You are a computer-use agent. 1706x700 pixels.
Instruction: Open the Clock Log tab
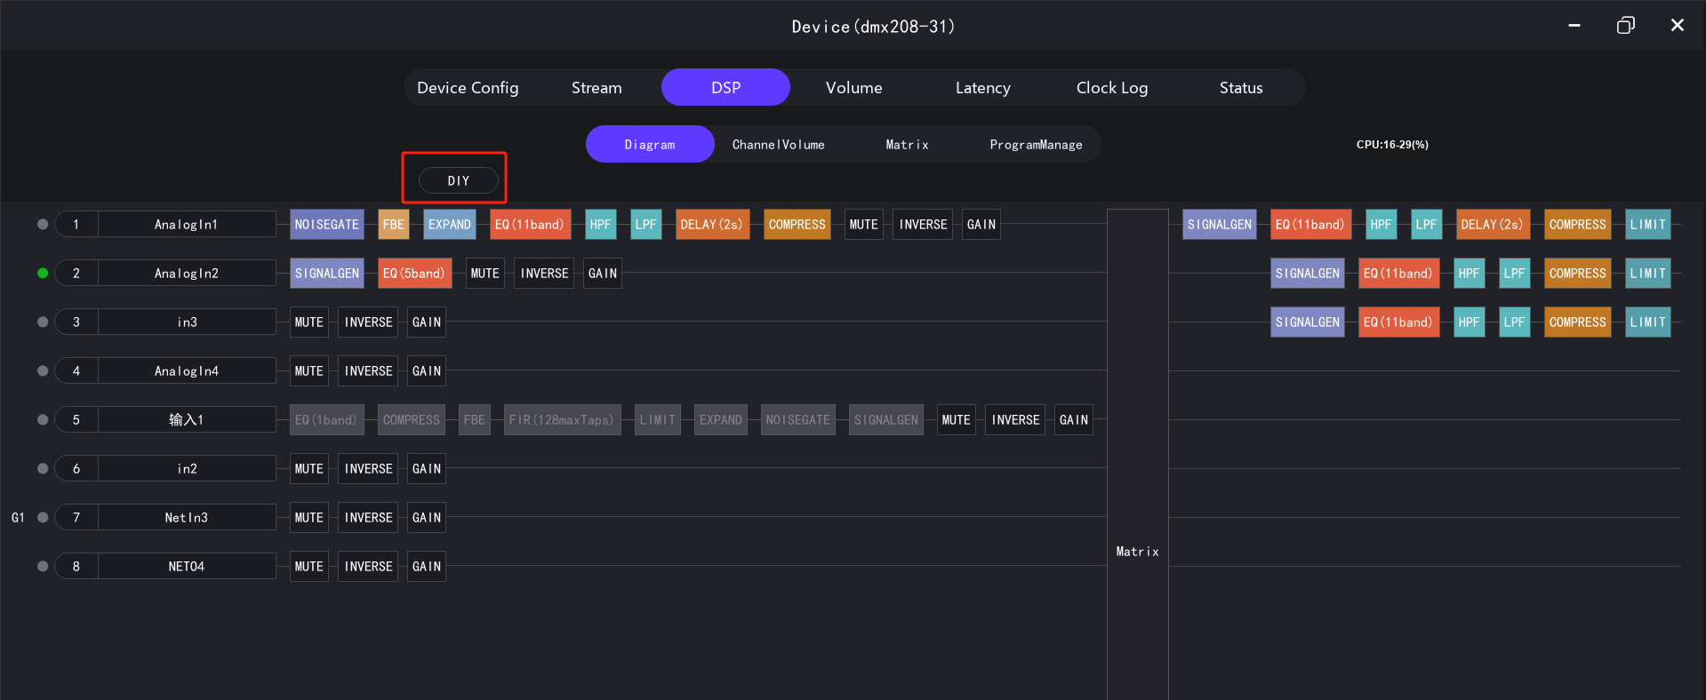pyautogui.click(x=1111, y=87)
